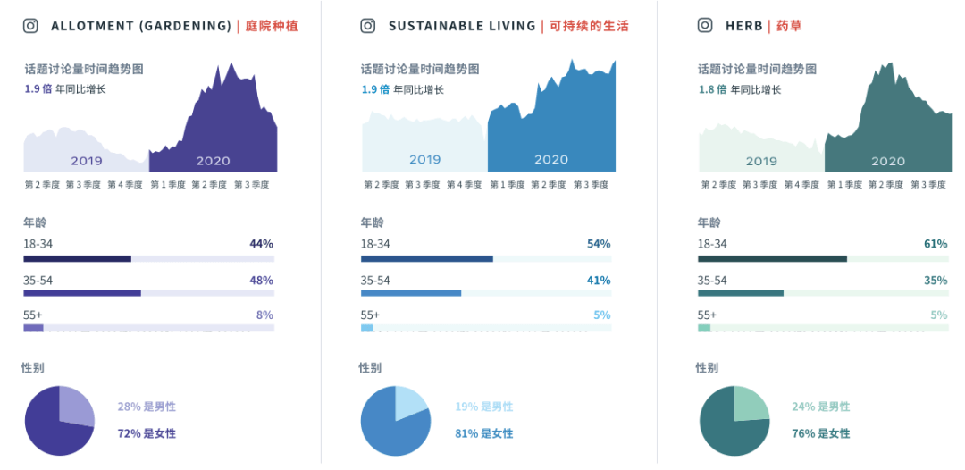Click the 2019 light area in Allotment chart
The image size is (965, 470).
pyautogui.click(x=86, y=151)
